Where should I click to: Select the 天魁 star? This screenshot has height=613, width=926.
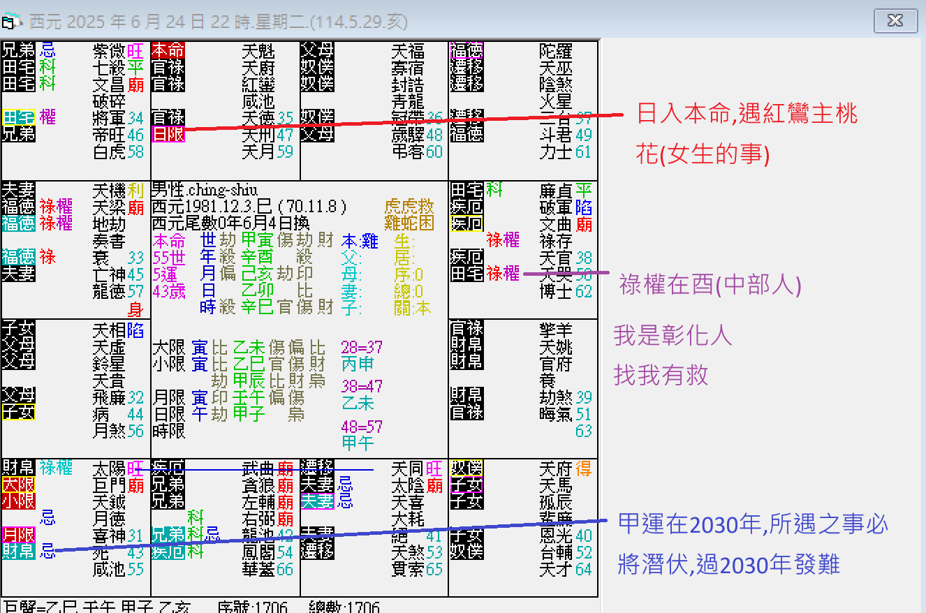258,50
